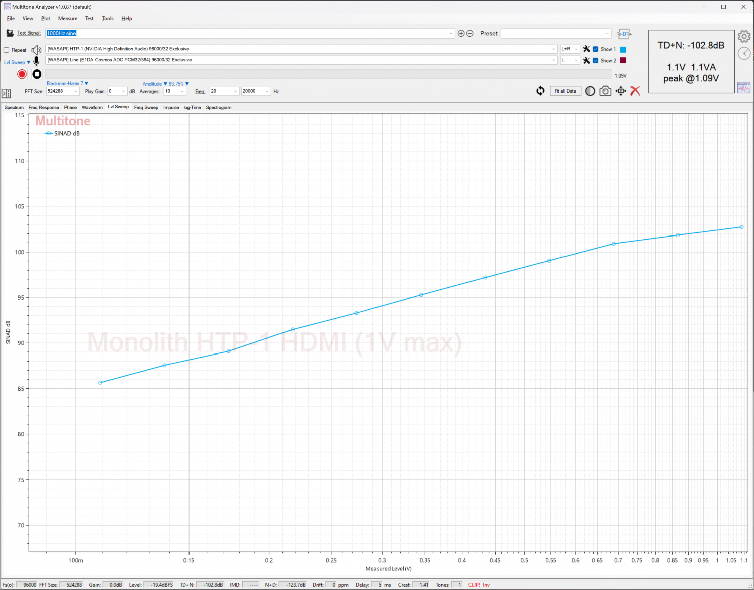Switch to the Phase tab
The image size is (754, 590).
[70, 108]
